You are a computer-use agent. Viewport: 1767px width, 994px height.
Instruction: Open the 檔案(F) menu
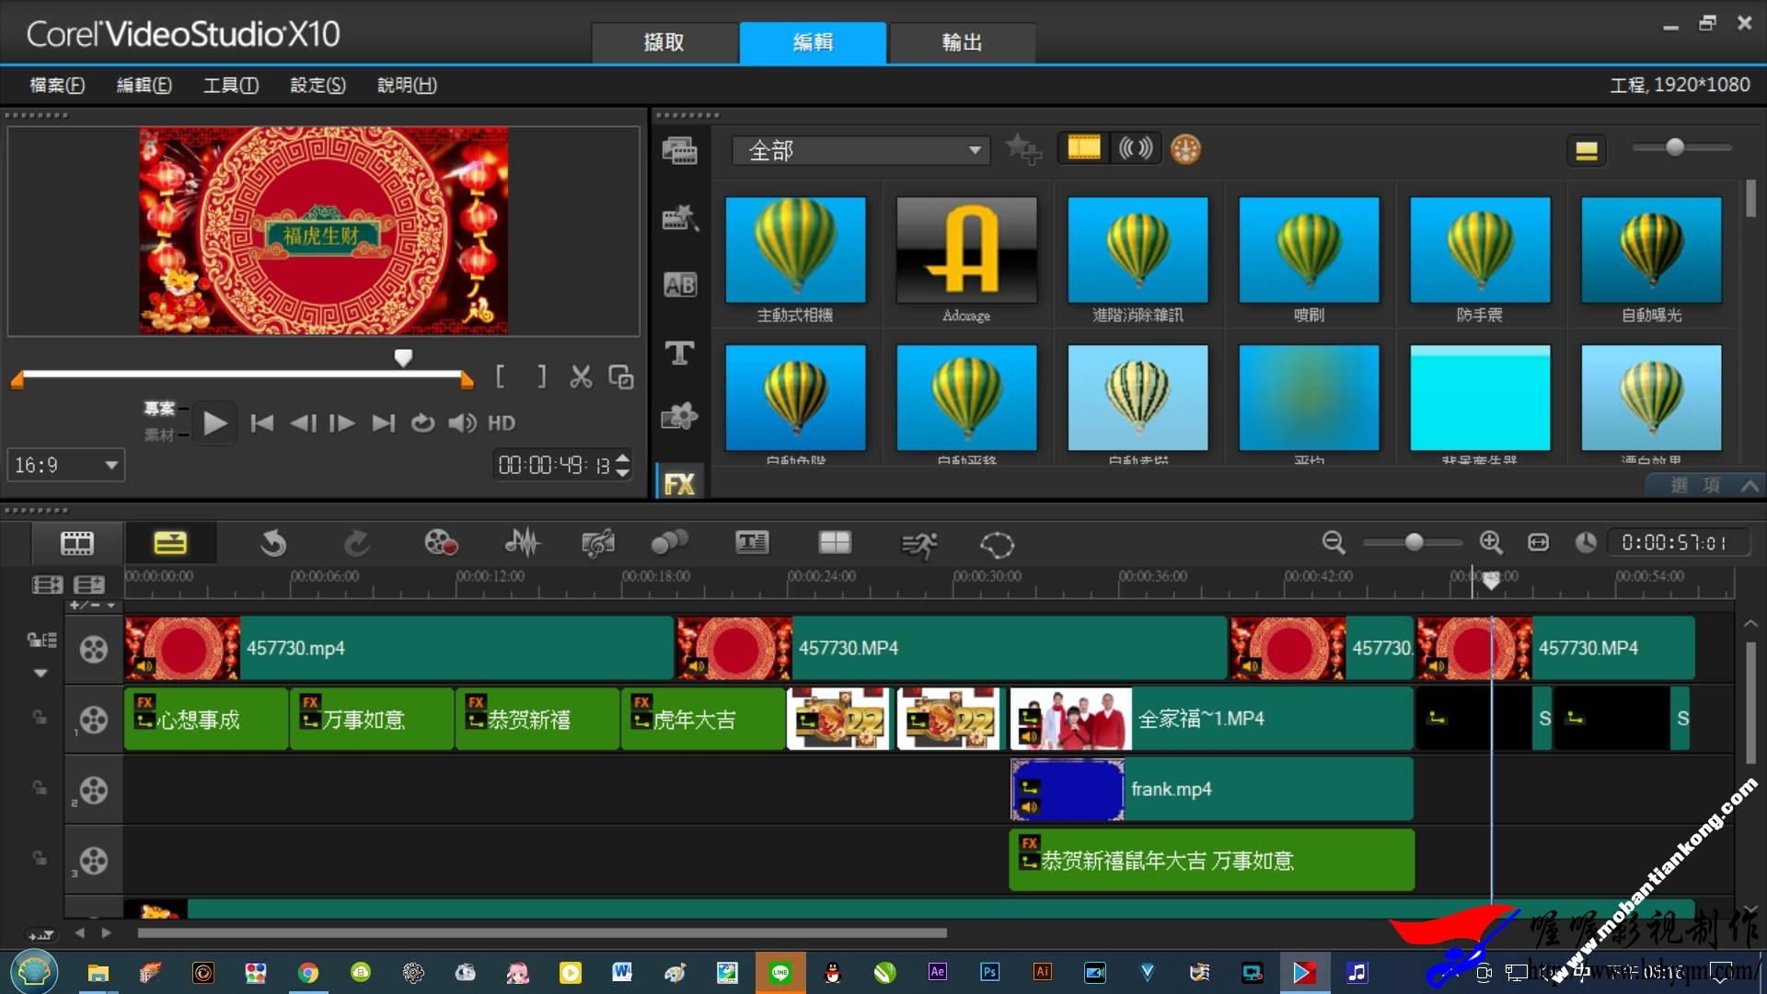click(x=57, y=86)
